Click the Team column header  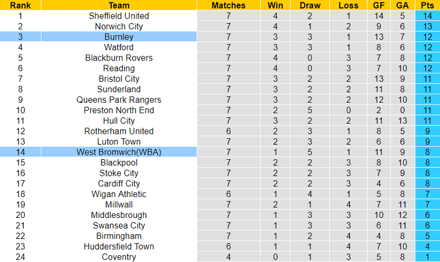pyautogui.click(x=119, y=5)
